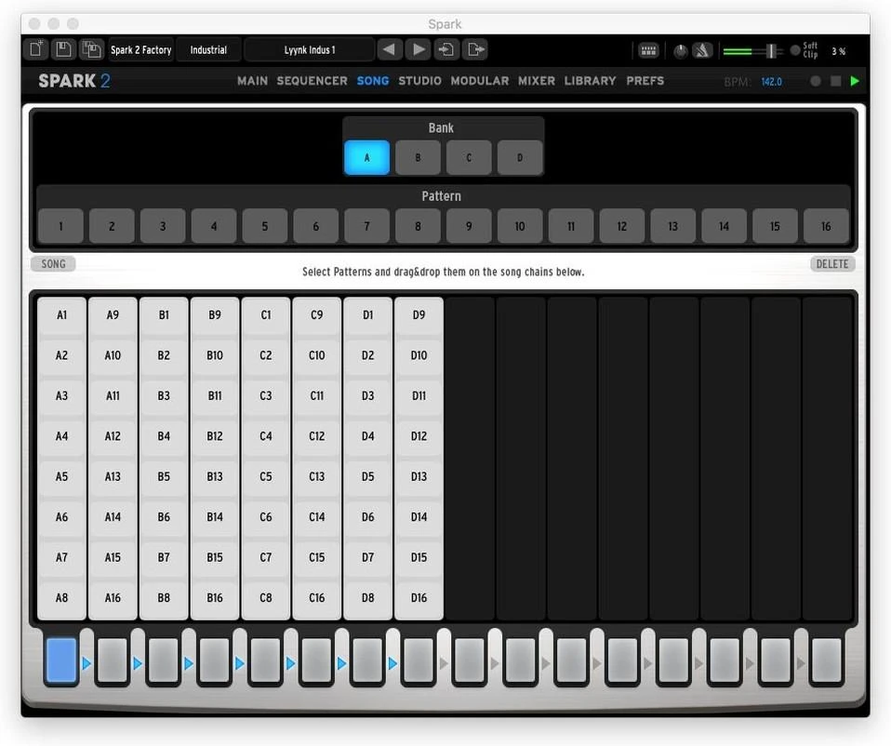Switch to the STUDIO tab
The height and width of the screenshot is (746, 891).
tap(420, 81)
